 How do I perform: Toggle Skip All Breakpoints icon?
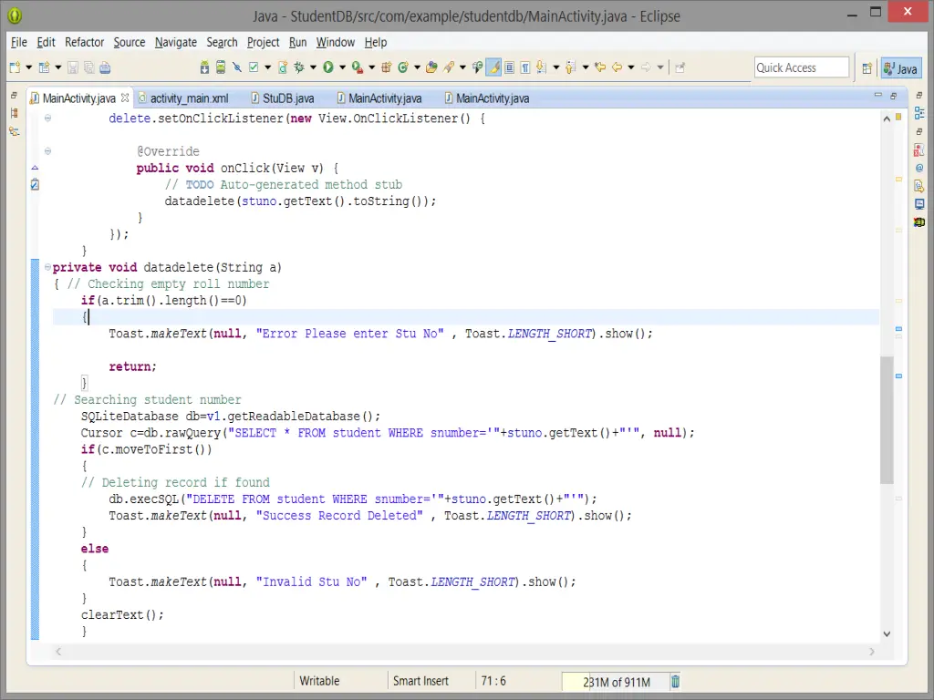[x=237, y=67]
